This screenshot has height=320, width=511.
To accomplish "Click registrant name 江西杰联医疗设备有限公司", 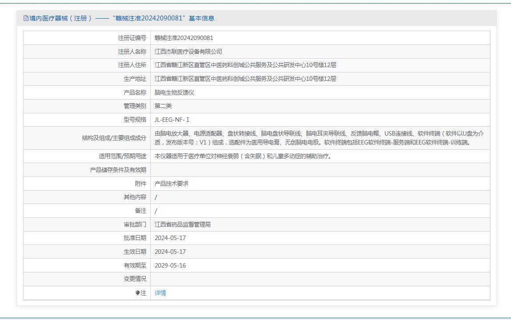I will [188, 52].
